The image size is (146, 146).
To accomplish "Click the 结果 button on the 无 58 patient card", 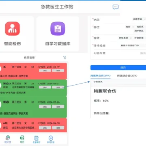I will coord(58,71).
